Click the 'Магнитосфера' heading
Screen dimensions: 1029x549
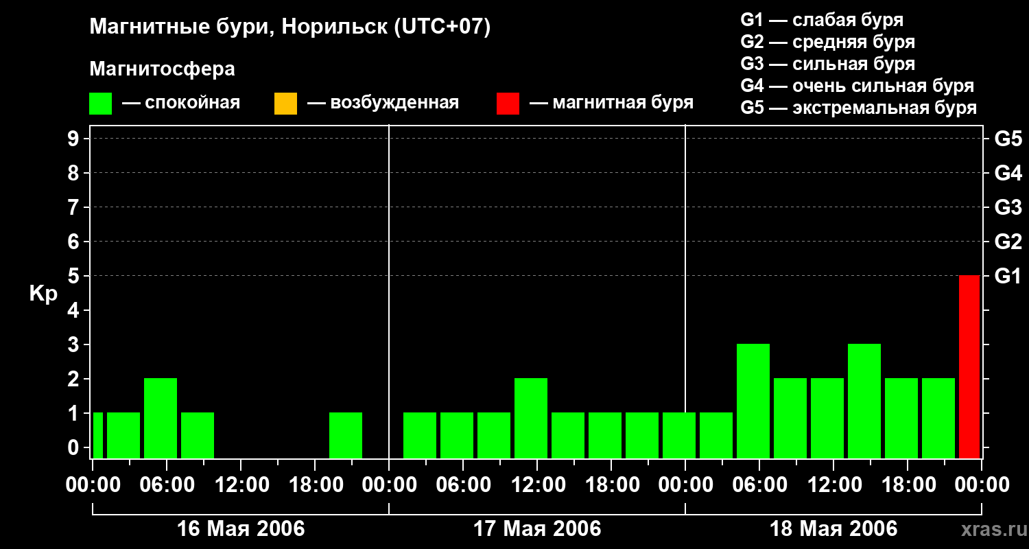coord(163,69)
